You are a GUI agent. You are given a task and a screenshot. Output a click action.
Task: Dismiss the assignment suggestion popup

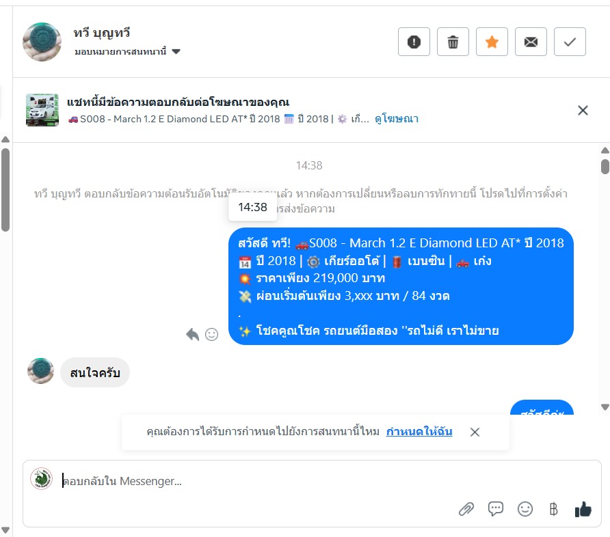(475, 432)
